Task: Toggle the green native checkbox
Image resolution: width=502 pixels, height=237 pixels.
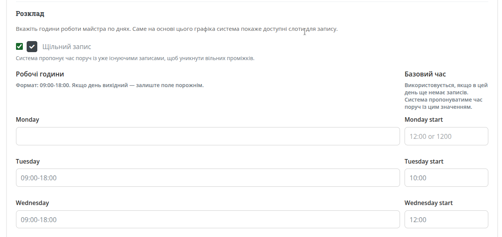Action: pos(19,46)
